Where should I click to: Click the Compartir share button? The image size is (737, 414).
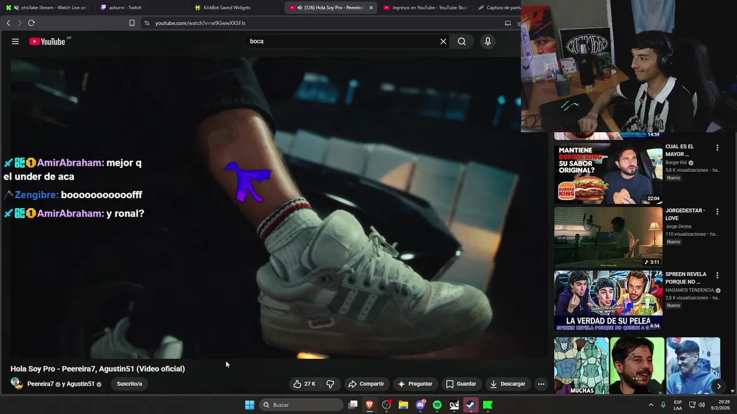(x=366, y=384)
